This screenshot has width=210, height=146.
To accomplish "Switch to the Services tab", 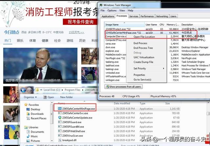I will 134,16.
